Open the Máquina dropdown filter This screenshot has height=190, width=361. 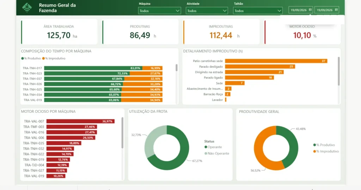(x=159, y=11)
